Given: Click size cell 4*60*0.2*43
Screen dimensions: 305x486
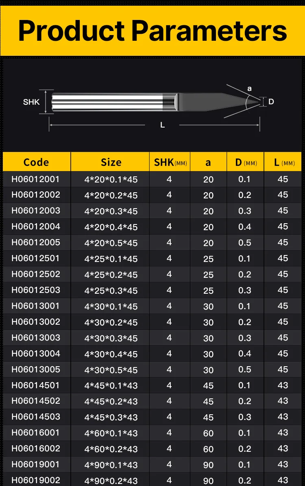Looking at the screenshot, I should click(x=111, y=449).
